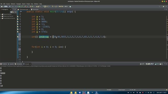Image resolution: width=168 pixels, height=94 pixels.
Task: Toggle Scroll Lock in Console toolbar
Action: click(x=148, y=64)
